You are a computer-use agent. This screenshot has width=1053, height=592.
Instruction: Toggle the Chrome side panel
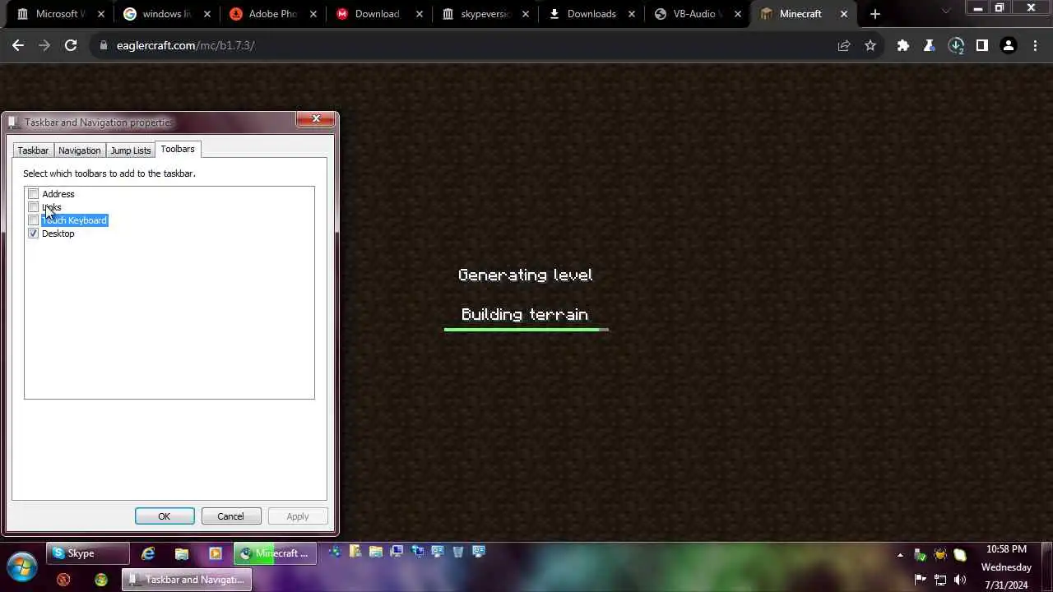[x=982, y=46]
